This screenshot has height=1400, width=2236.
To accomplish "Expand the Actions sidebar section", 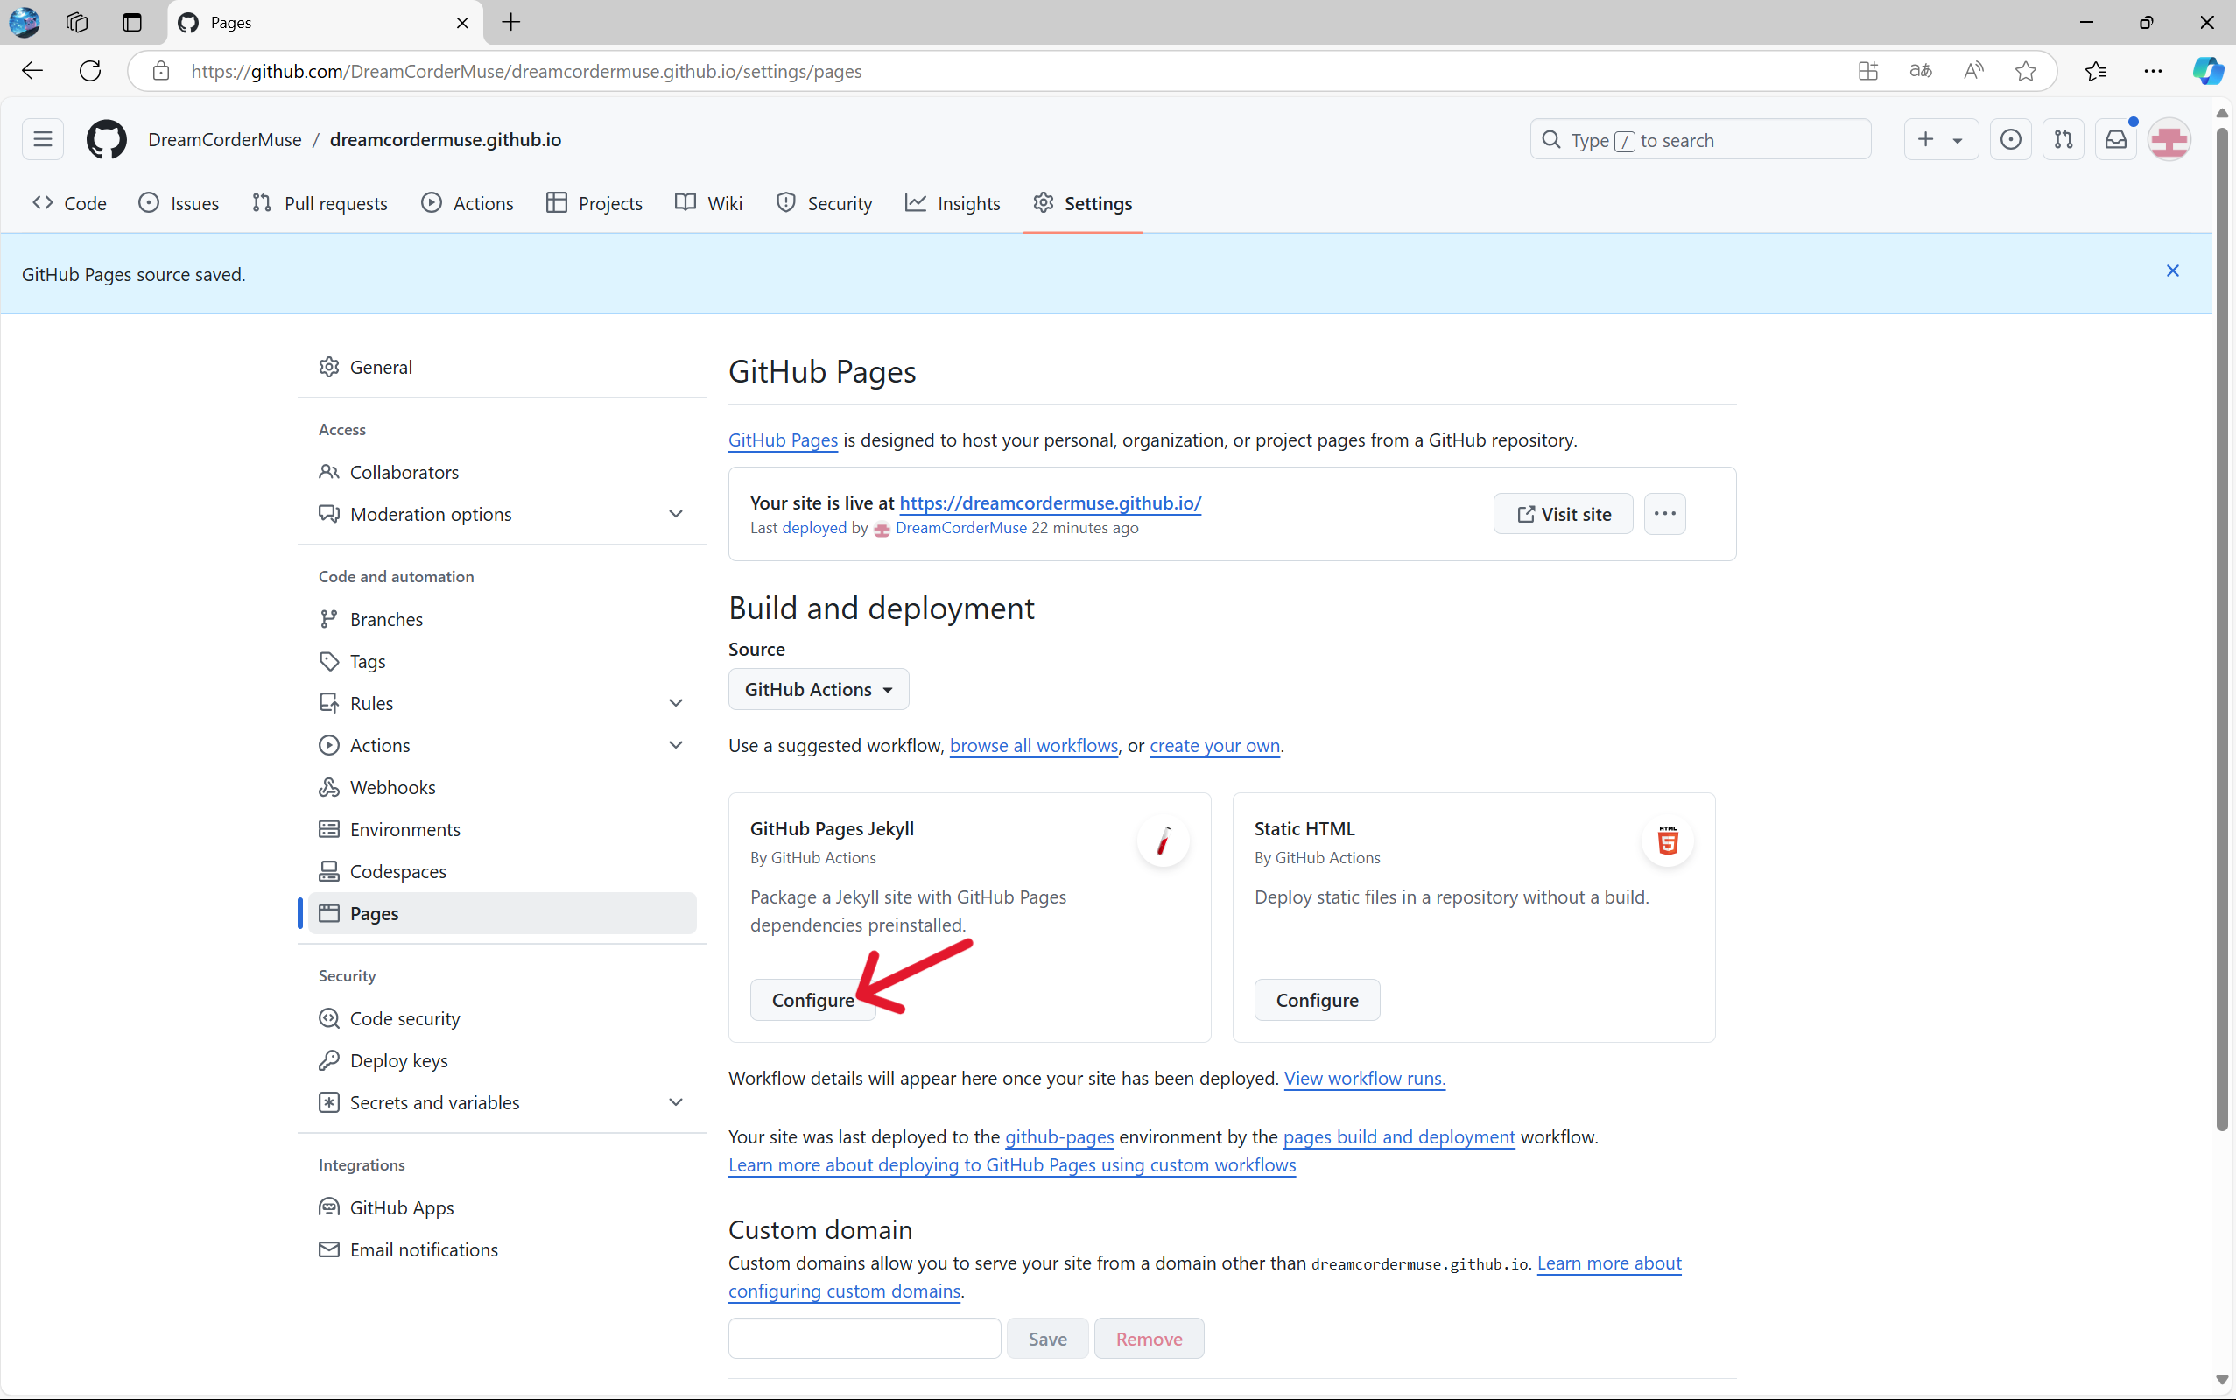I will (x=676, y=745).
